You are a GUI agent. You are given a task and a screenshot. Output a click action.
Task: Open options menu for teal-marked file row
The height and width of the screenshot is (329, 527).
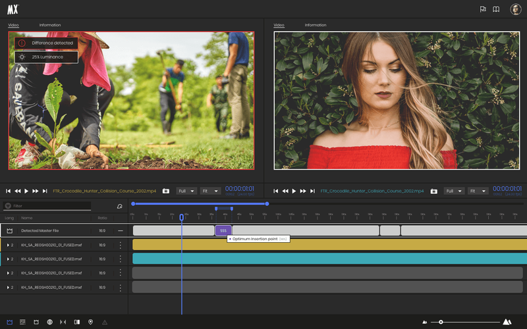click(121, 259)
